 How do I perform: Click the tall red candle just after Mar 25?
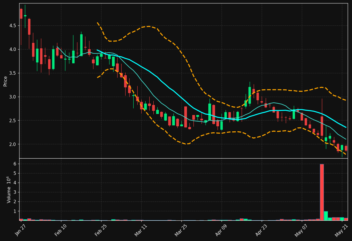tap(185, 117)
